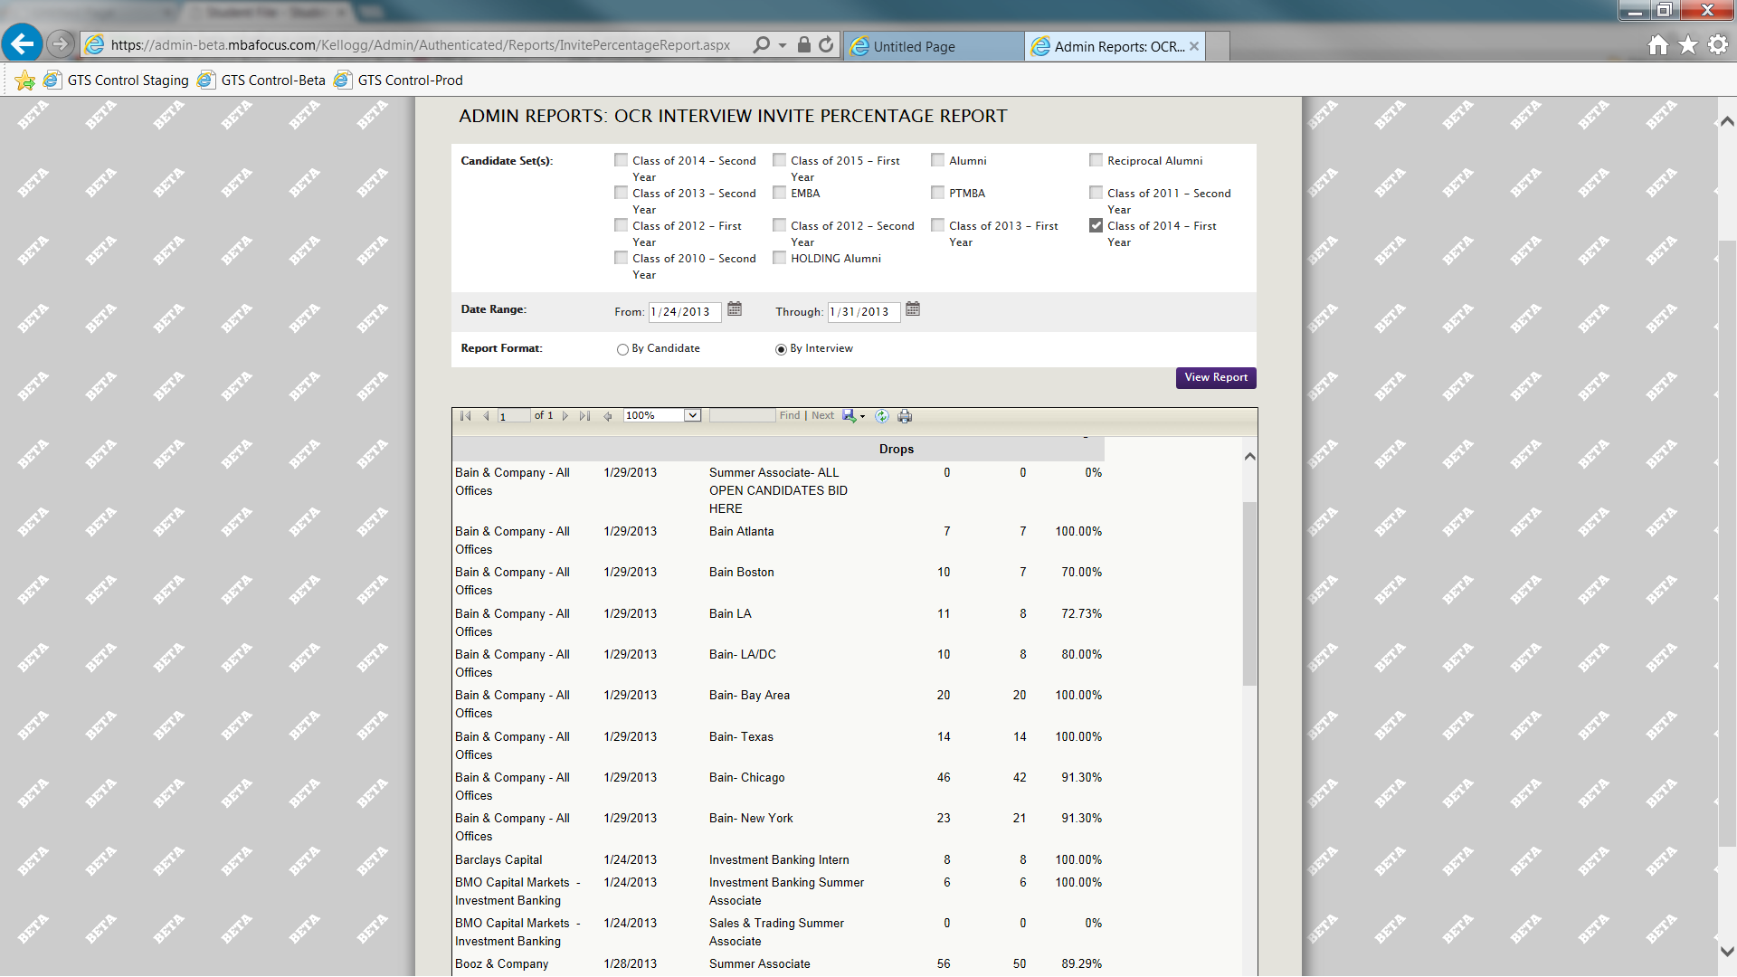Click the Bain- Chicago schedule cell
The image size is (1737, 977).
(746, 778)
